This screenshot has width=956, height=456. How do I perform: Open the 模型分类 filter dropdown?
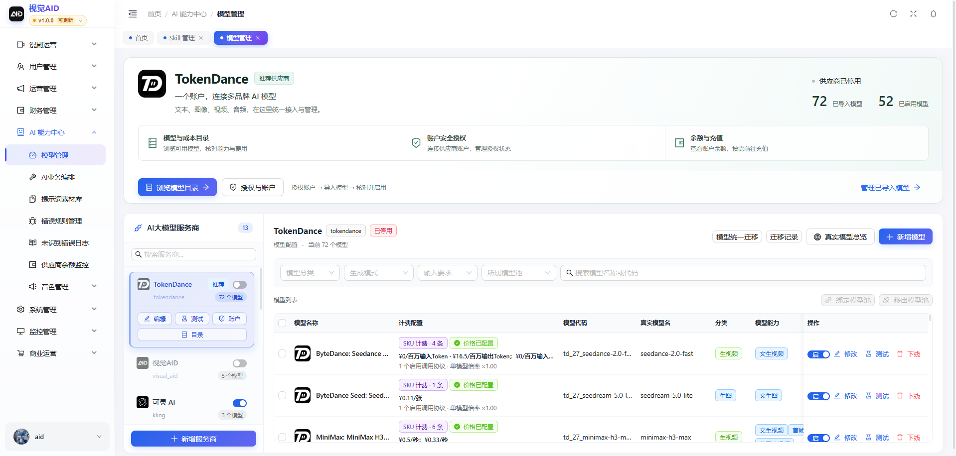coord(310,273)
